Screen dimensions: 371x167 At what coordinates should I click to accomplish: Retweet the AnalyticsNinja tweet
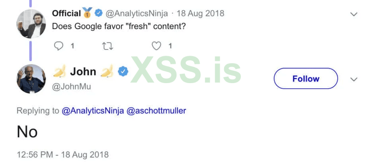(107, 46)
